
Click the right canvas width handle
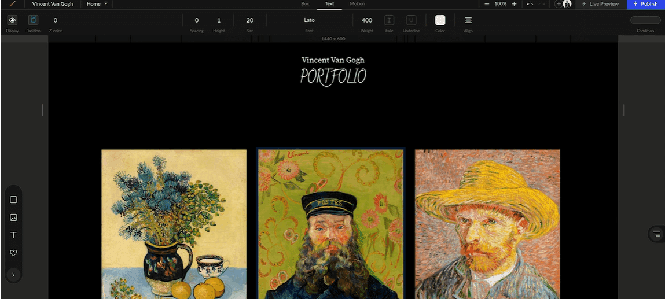tap(624, 110)
